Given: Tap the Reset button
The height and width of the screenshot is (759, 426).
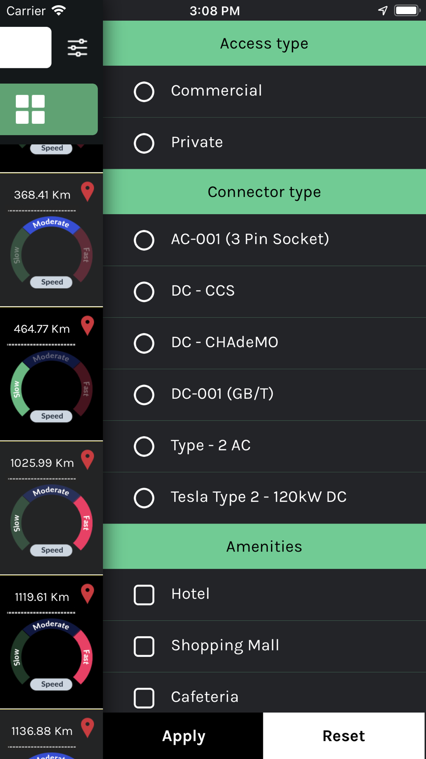Looking at the screenshot, I should coord(344,736).
